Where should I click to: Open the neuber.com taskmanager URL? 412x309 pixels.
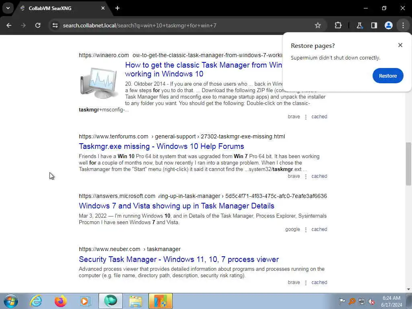click(x=130, y=249)
